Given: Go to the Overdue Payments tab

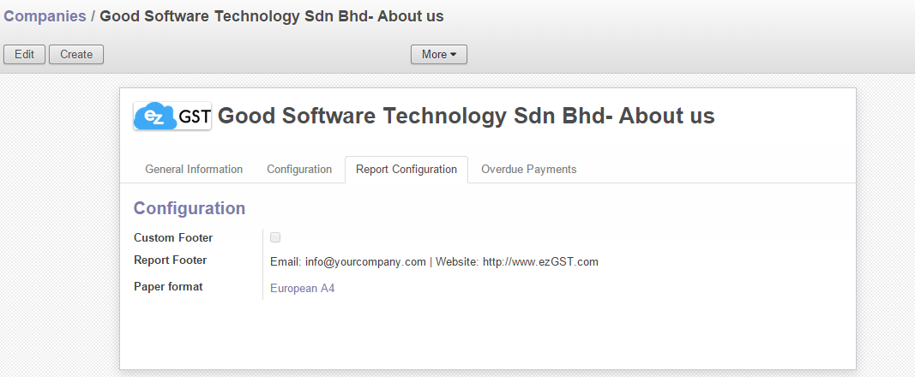Looking at the screenshot, I should (528, 170).
